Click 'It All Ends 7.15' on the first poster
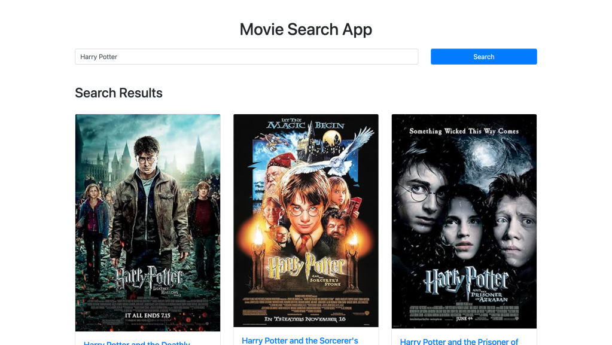The width and height of the screenshot is (612, 345). point(148,315)
